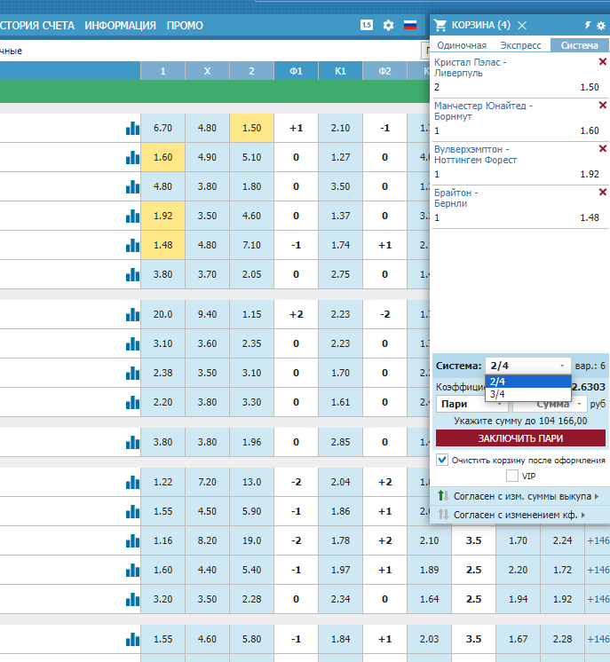Open ПРОМО menu
Screen dimensions: 610x662
[185, 26]
